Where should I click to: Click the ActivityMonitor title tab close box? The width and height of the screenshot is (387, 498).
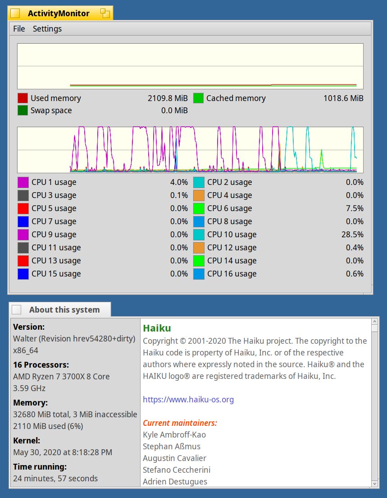coord(16,14)
